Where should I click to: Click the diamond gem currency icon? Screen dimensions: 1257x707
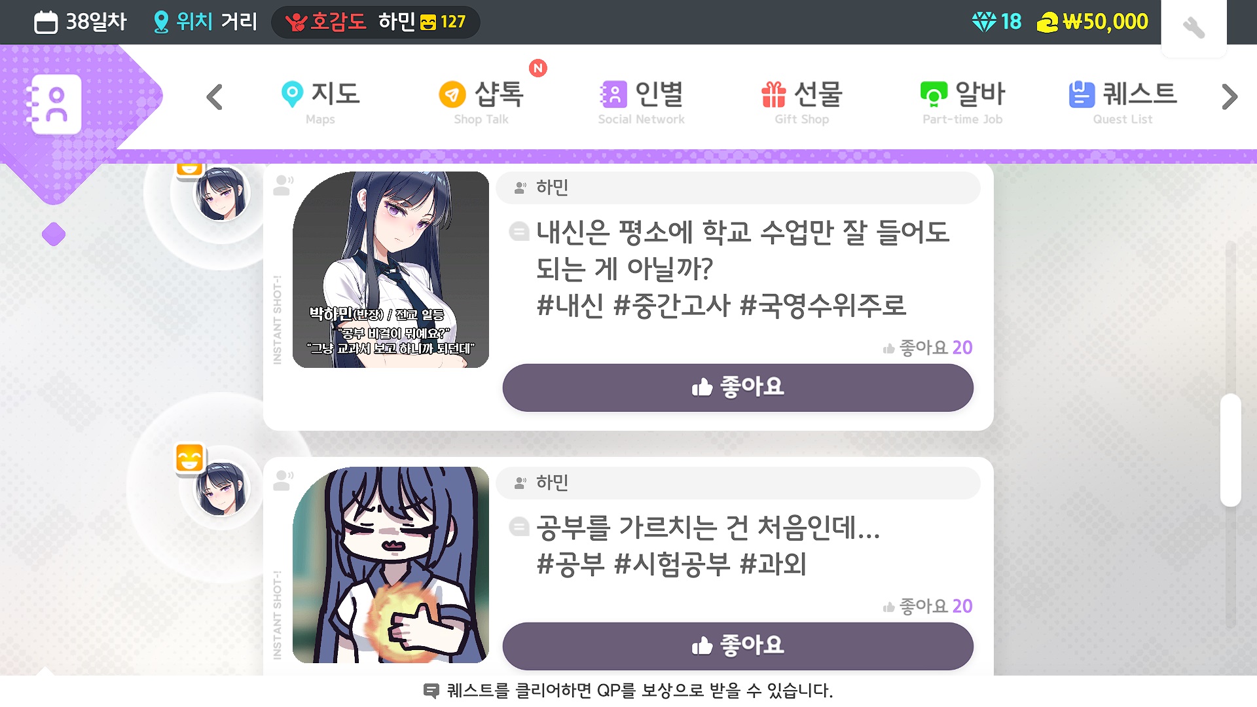[983, 22]
